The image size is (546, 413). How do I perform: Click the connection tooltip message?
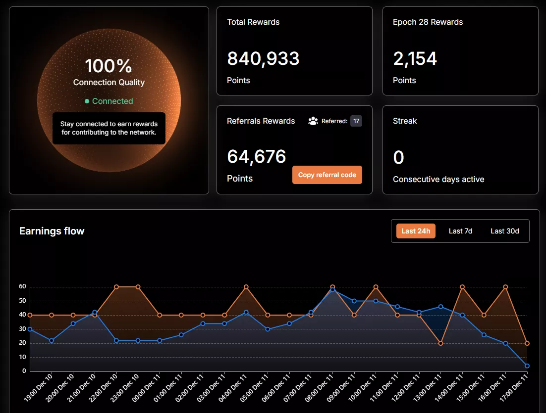pos(109,128)
